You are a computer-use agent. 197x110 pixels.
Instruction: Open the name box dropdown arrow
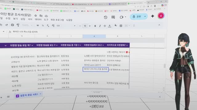point(3,31)
